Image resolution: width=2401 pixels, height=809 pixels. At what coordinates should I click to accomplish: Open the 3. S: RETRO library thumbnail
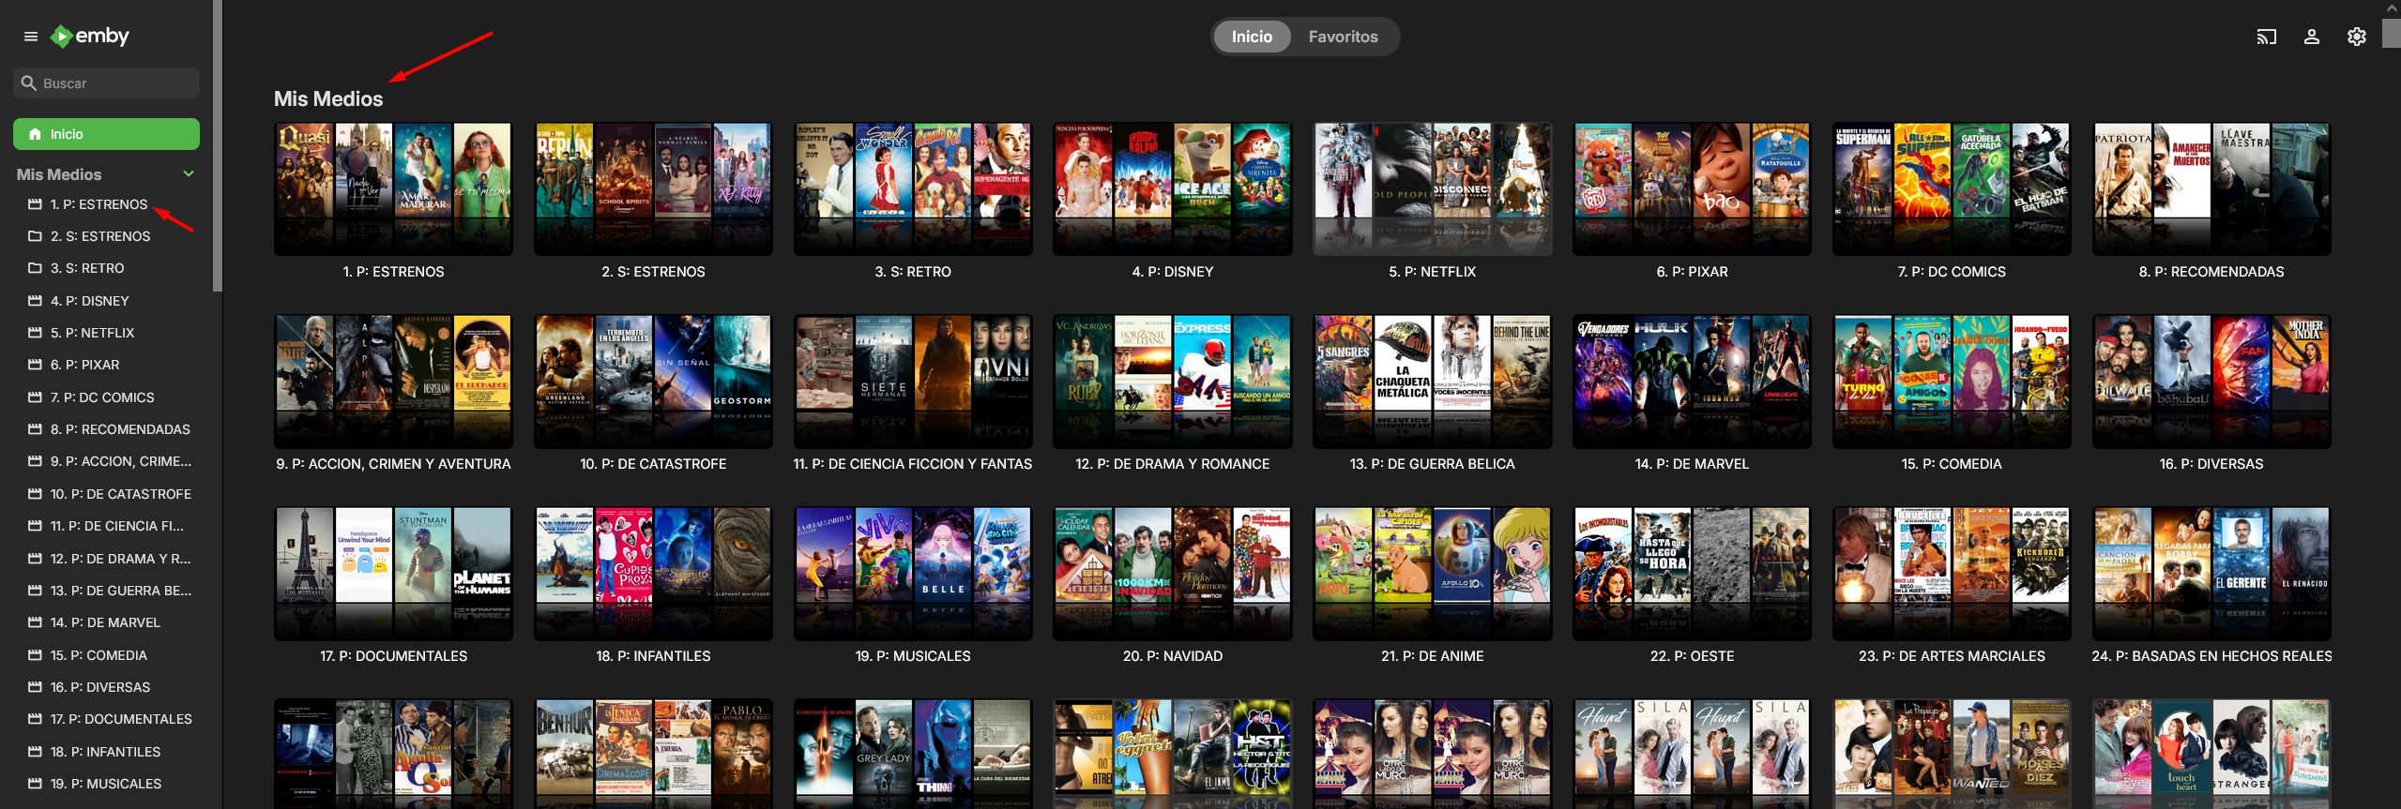click(x=913, y=188)
